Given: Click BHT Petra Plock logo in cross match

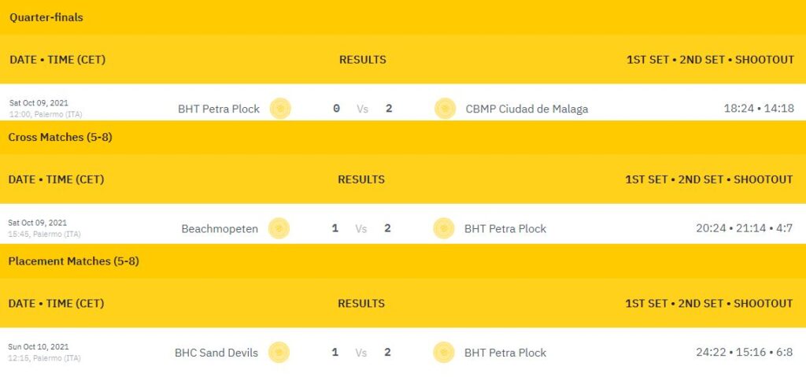Looking at the screenshot, I should tap(444, 228).
